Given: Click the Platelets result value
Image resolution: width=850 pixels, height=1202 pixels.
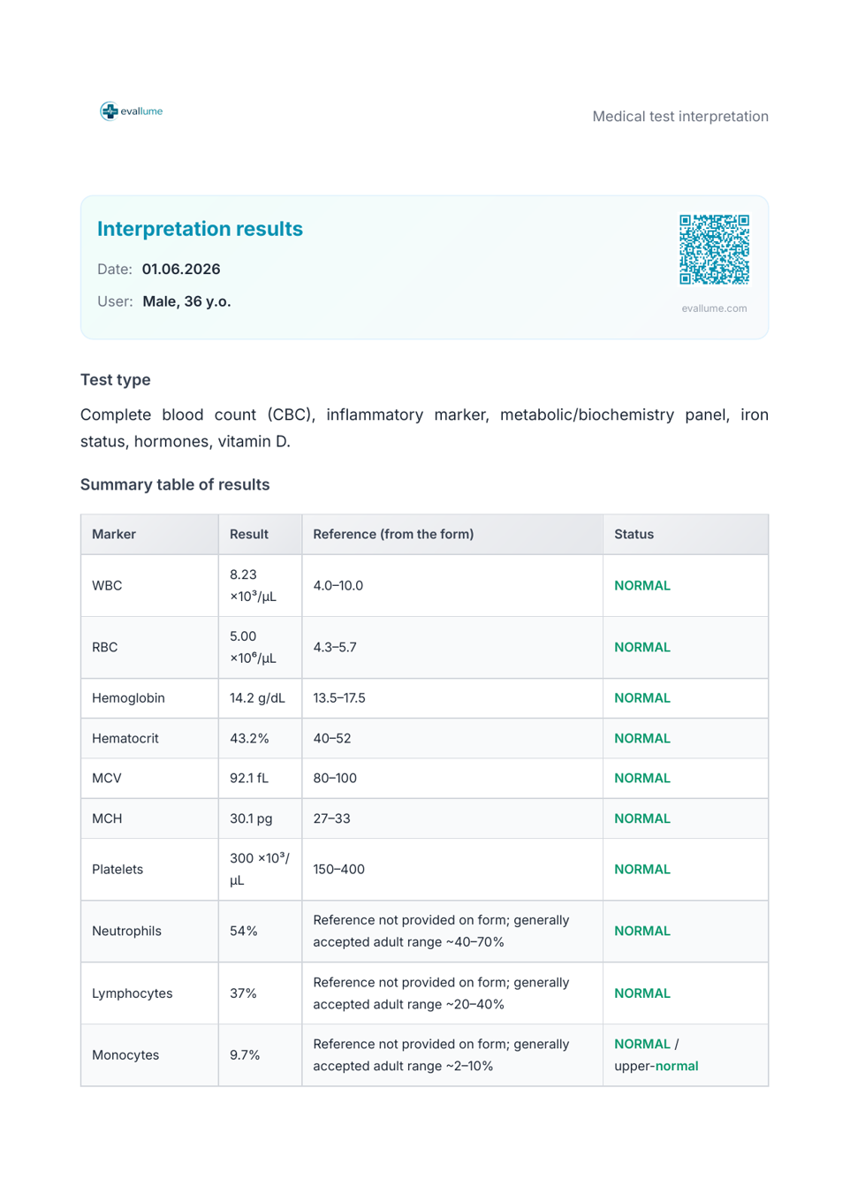Looking at the screenshot, I should (x=259, y=870).
